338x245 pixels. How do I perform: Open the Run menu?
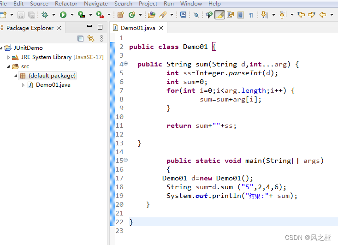(169, 4)
